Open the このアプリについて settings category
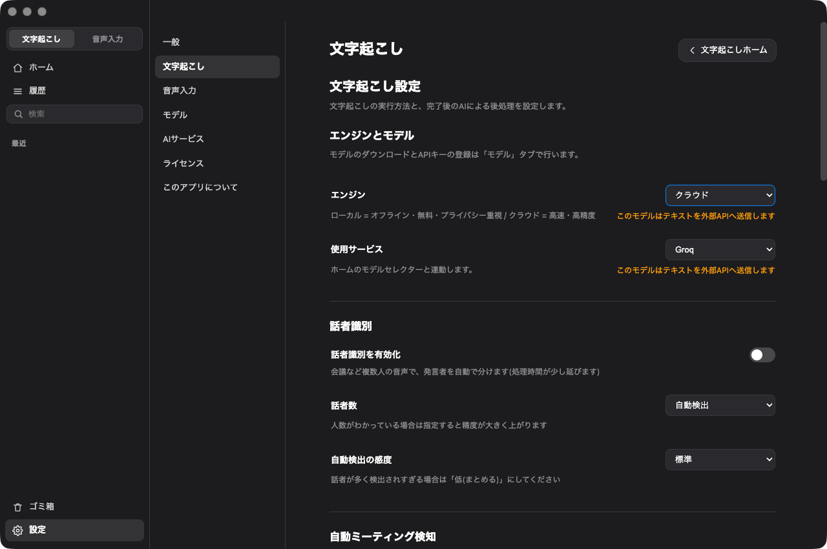Screen dimensions: 827x549 (x=217, y=187)
